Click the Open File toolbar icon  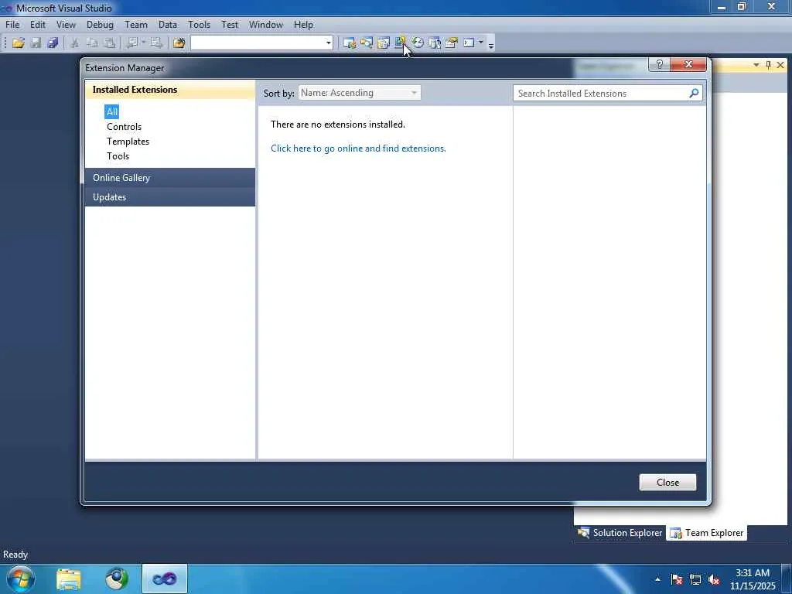pos(19,43)
